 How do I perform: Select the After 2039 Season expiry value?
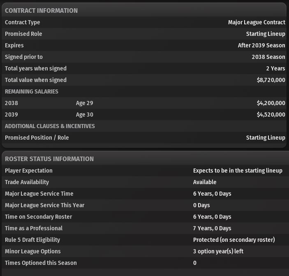[x=261, y=45]
